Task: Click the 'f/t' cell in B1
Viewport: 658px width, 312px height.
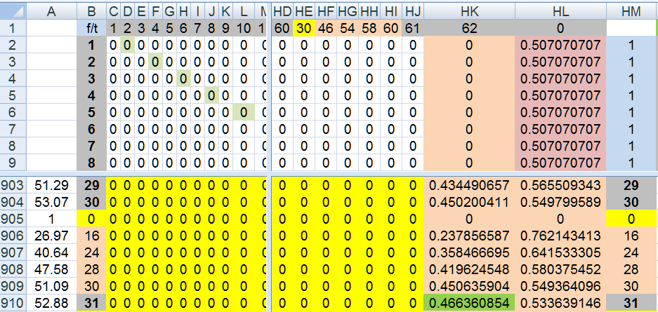Action: coord(91,28)
